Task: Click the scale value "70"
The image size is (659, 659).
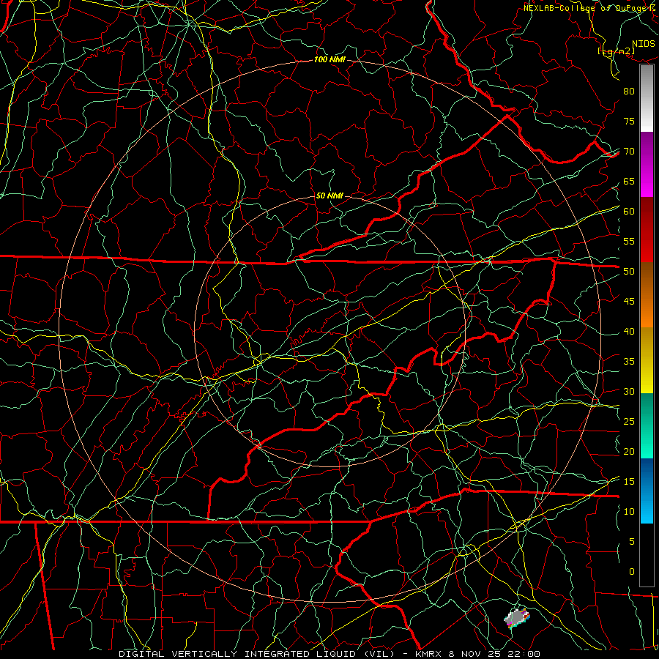Action: 629,152
